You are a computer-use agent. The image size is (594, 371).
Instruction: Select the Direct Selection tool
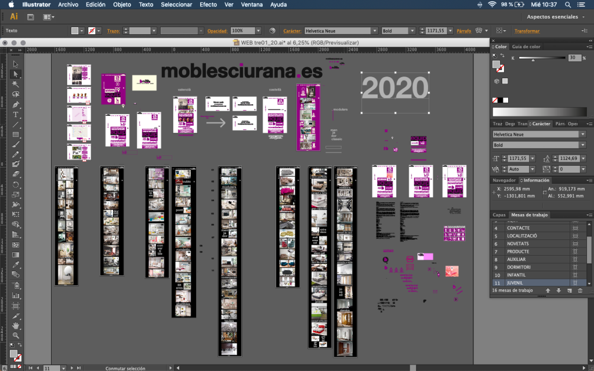16,74
